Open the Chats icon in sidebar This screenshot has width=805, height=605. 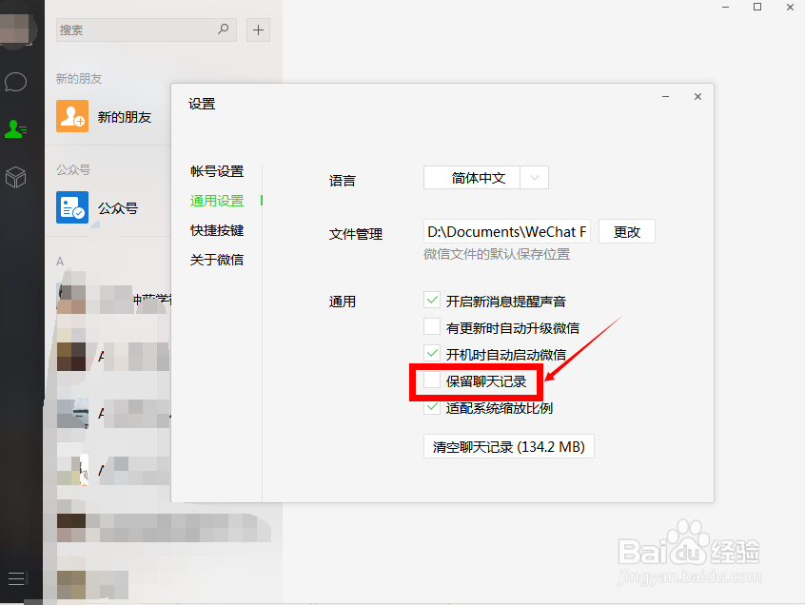pos(16,82)
